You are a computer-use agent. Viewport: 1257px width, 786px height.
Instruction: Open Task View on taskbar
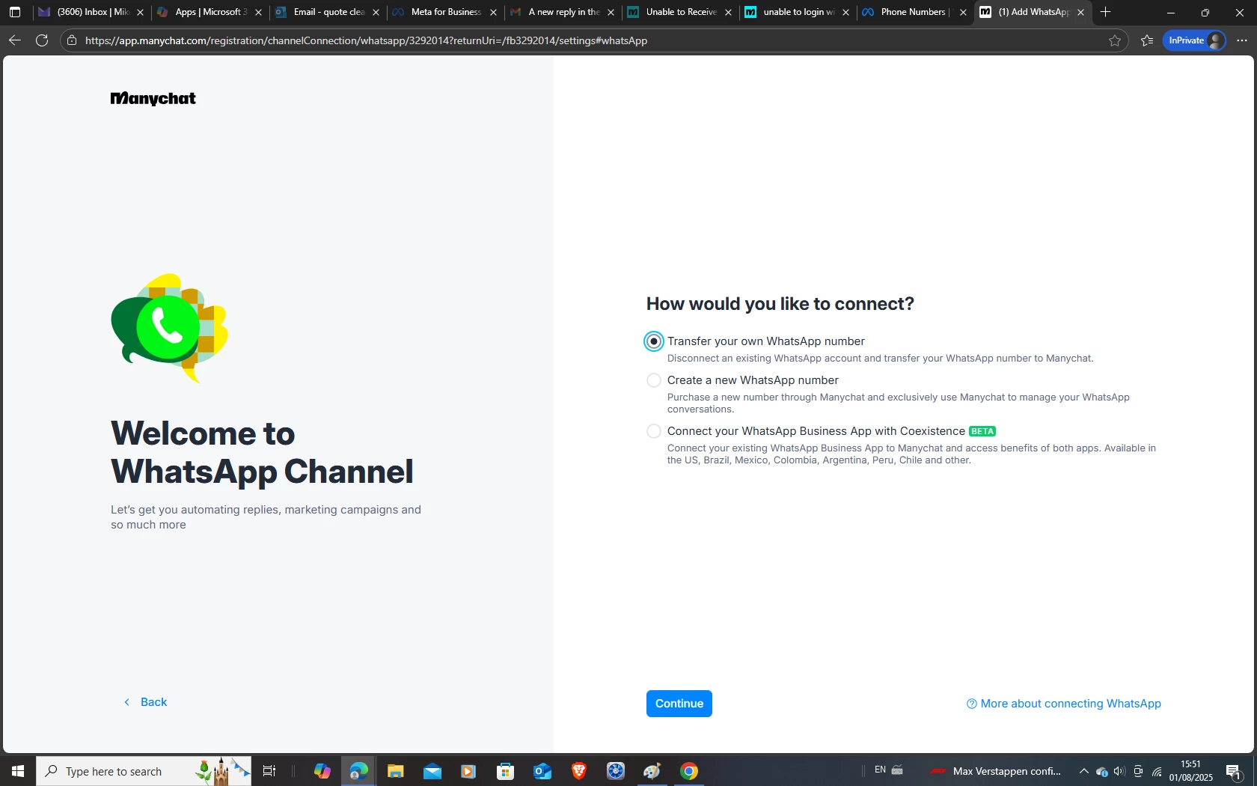(x=269, y=771)
